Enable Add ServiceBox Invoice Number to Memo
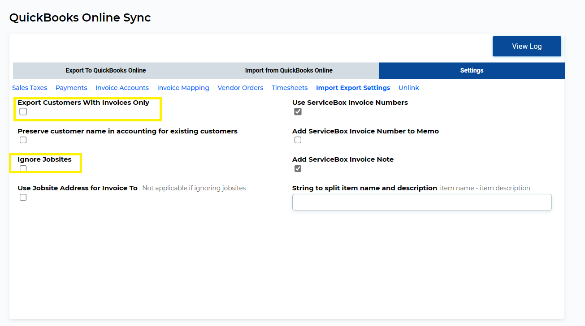 [x=298, y=140]
